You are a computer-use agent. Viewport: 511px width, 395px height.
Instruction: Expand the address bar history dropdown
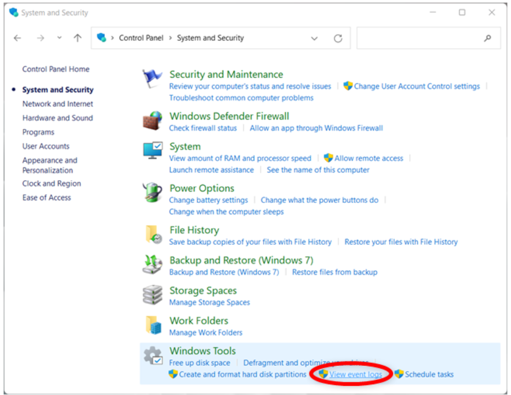[314, 38]
